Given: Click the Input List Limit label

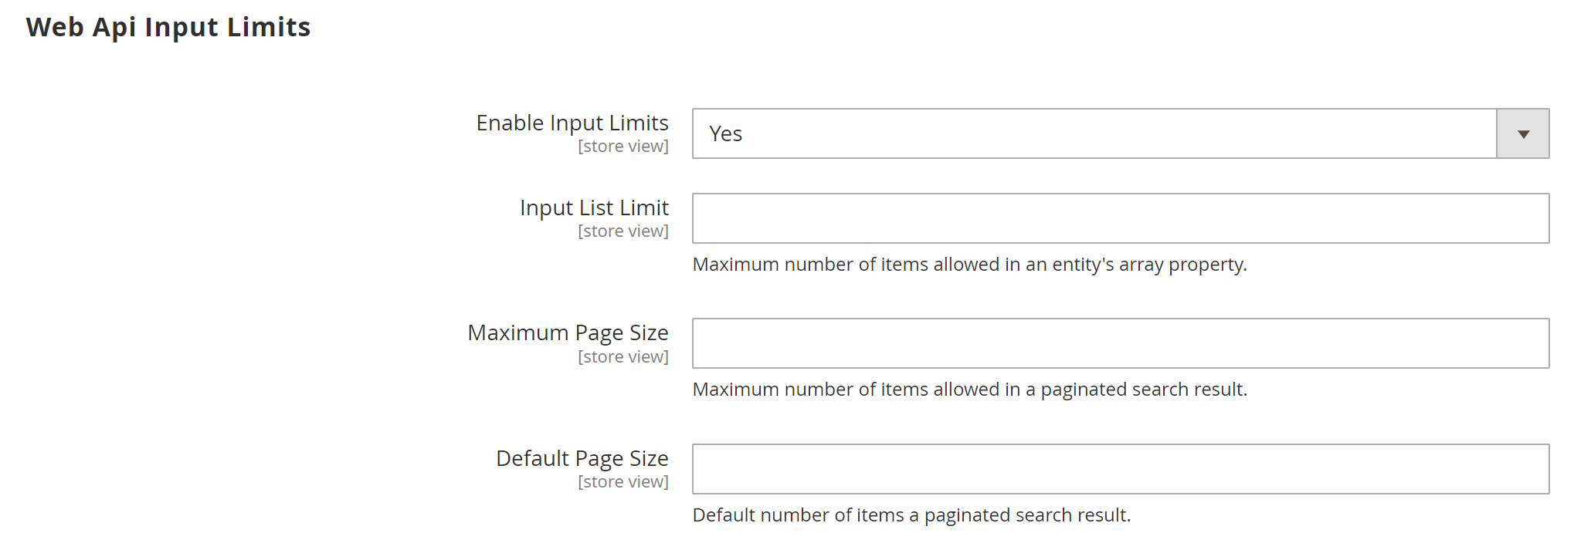Looking at the screenshot, I should [x=594, y=208].
